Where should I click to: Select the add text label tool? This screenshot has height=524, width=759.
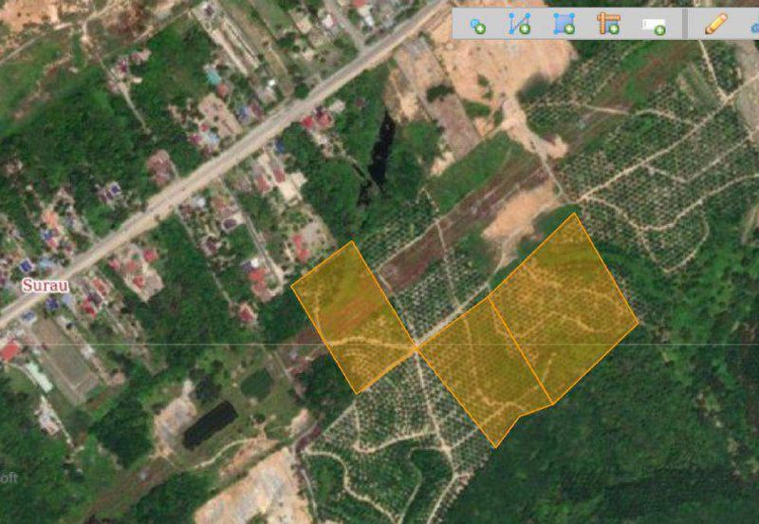(653, 26)
